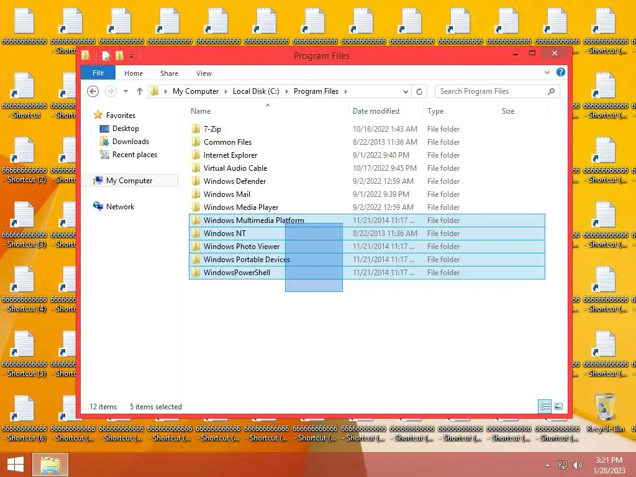The height and width of the screenshot is (477, 636).
Task: Select desktop shortcut labeled Shortcut (6)
Action: (x=24, y=419)
